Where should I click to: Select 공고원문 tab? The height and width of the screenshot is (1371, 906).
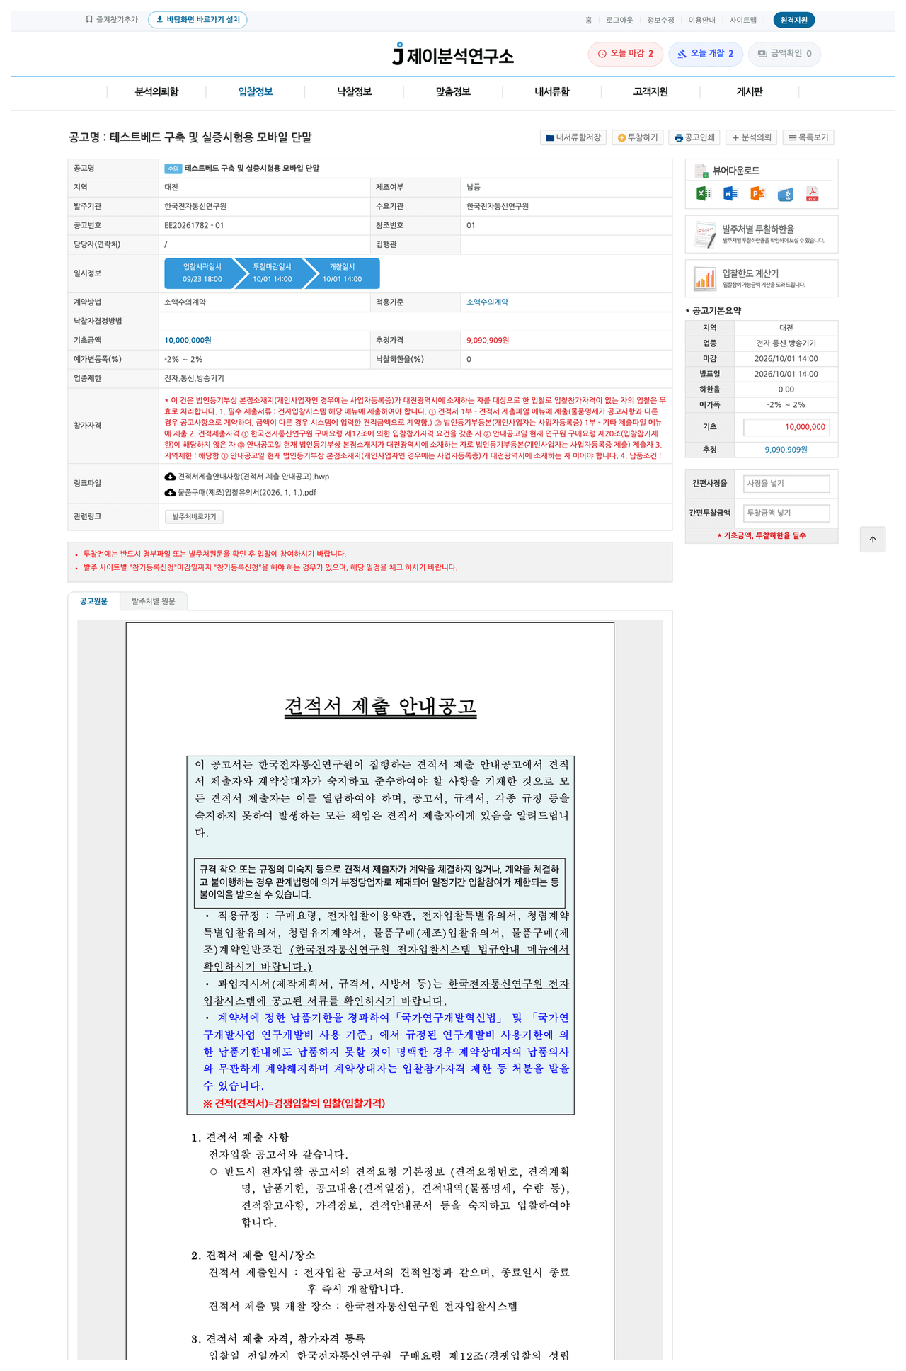coord(93,601)
